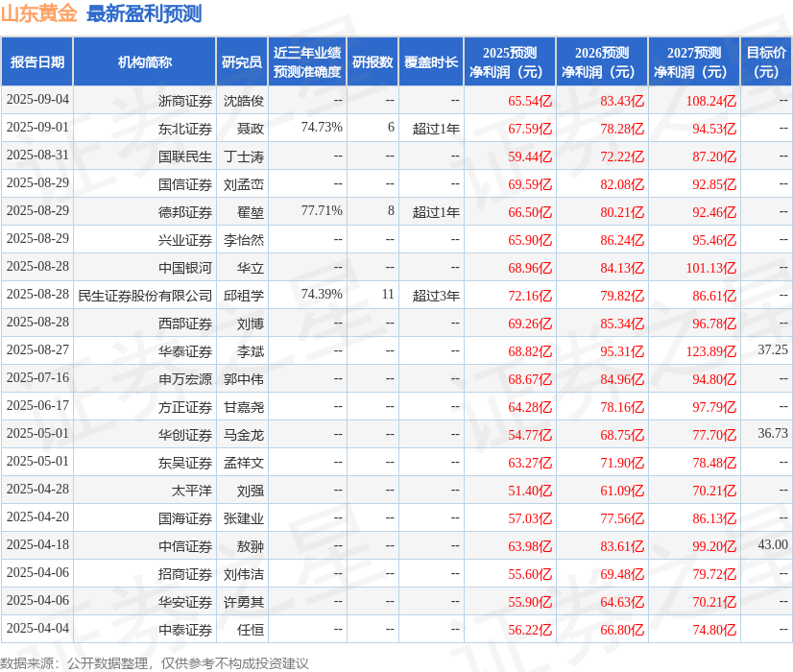Click the 研究员 column header

coord(243,61)
